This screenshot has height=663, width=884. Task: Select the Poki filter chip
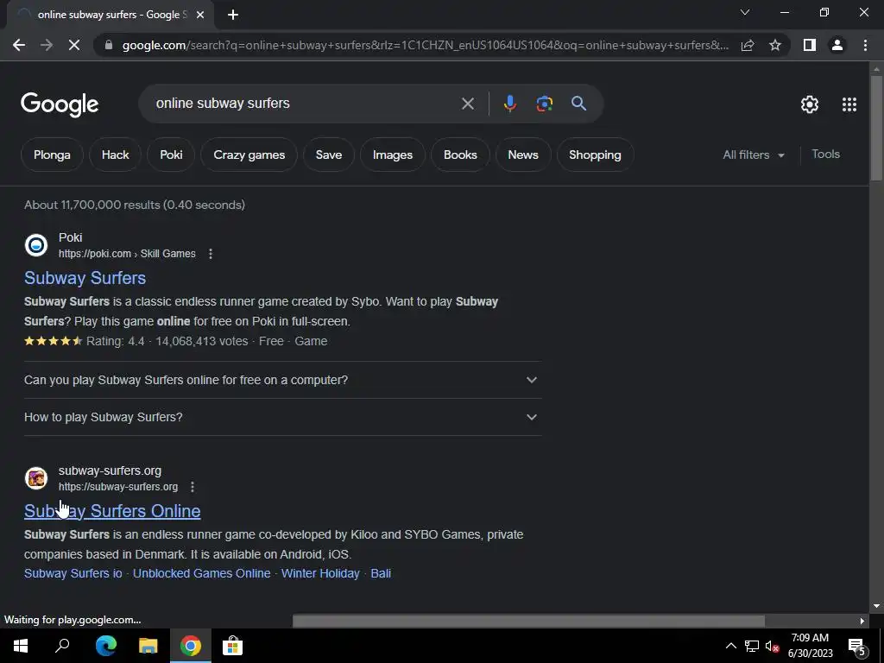(171, 155)
